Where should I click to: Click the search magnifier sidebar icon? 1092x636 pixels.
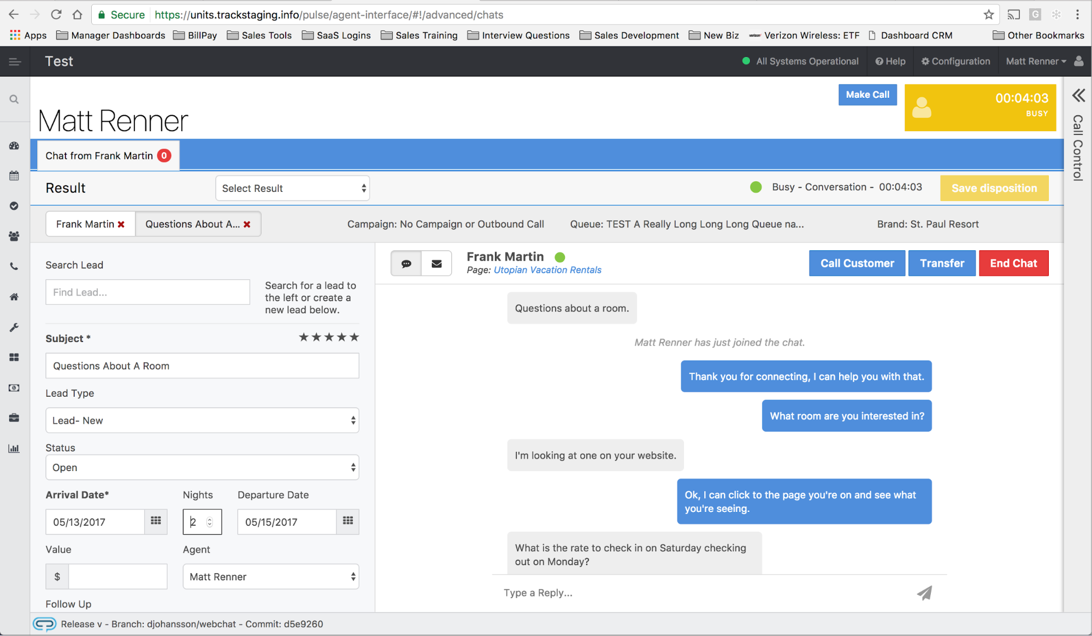tap(14, 99)
